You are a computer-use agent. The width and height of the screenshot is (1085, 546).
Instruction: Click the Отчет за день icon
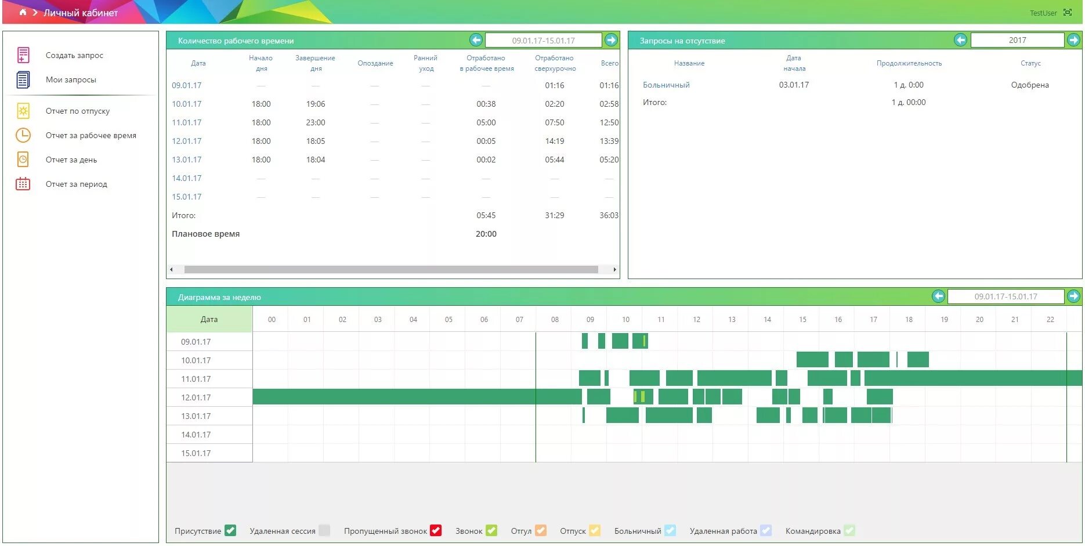[23, 160]
